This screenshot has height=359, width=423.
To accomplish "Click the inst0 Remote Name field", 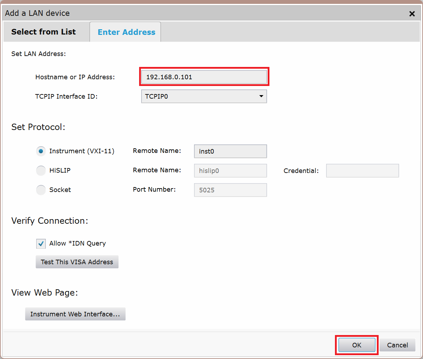I will click(230, 151).
